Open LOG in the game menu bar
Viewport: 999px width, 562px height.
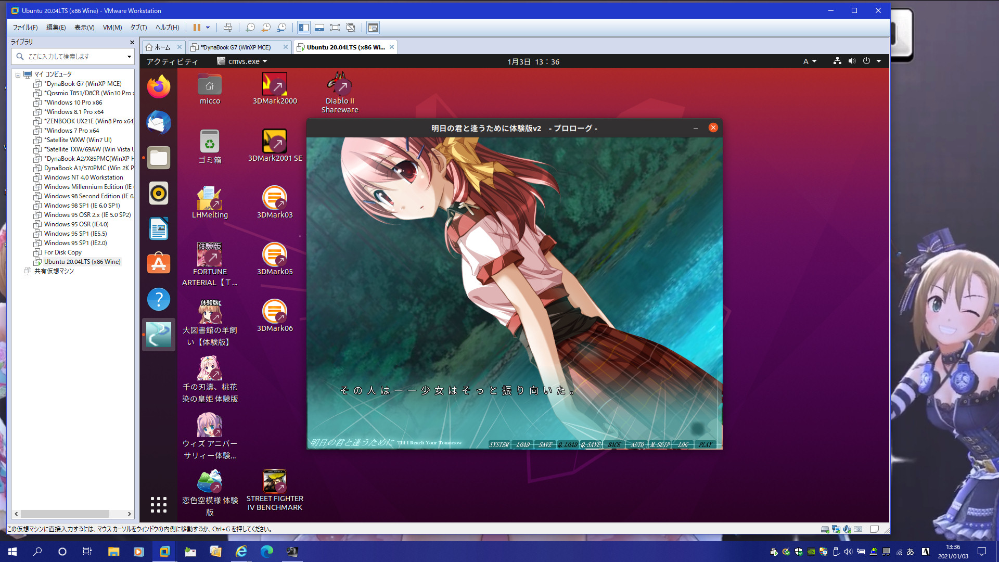pos(683,444)
